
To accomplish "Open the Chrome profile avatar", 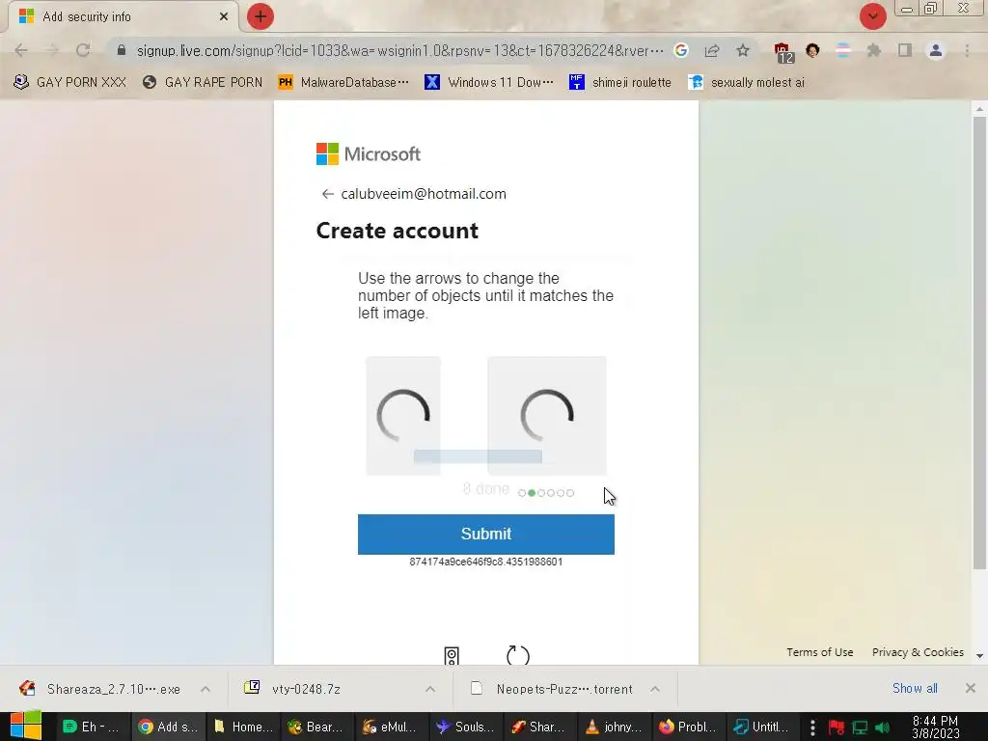I will tap(936, 50).
